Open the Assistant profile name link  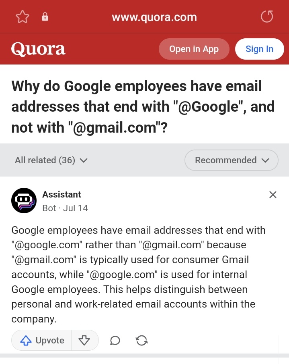[61, 194]
